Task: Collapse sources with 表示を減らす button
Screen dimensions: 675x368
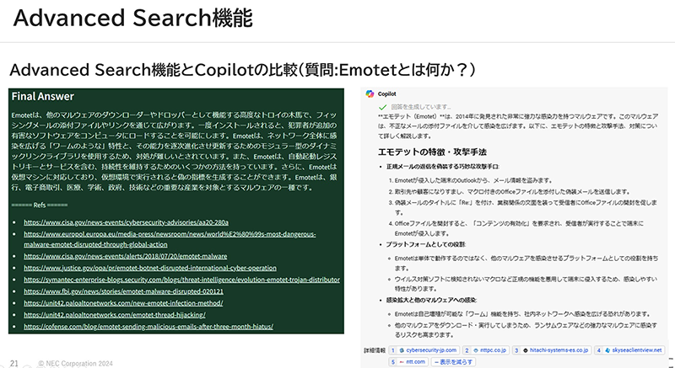Action: click(453, 362)
